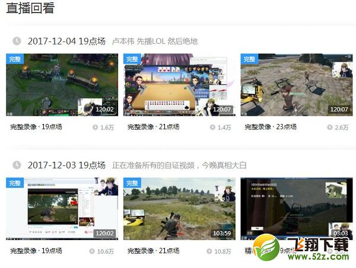This screenshot has width=356, height=268.
Task: Click the 正在准备所有的自证视频 stream title
Action: (x=179, y=165)
